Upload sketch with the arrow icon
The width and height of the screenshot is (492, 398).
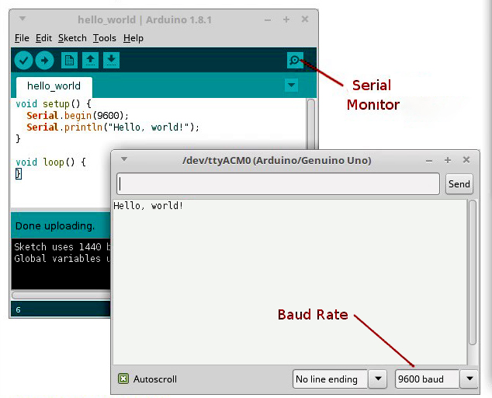44,60
